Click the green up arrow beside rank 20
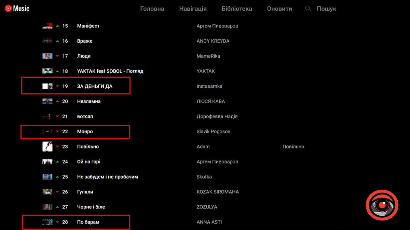The width and height of the screenshot is (410, 230). [57, 101]
